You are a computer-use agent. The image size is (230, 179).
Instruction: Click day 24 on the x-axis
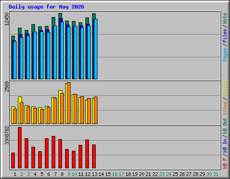coord(168,174)
